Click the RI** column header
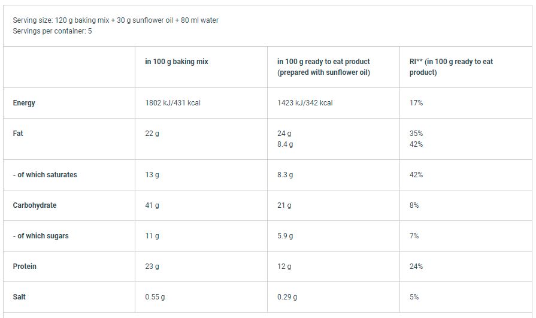The width and height of the screenshot is (536, 318). [x=451, y=67]
